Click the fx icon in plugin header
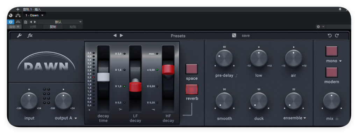Viewport: 358px width, 134px height. [x=30, y=36]
